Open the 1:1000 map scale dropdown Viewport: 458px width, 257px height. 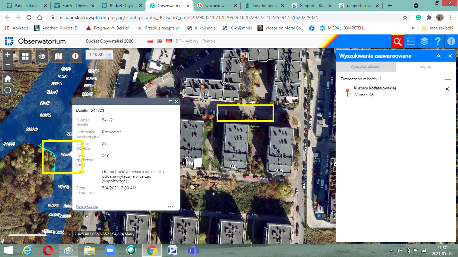[x=109, y=55]
